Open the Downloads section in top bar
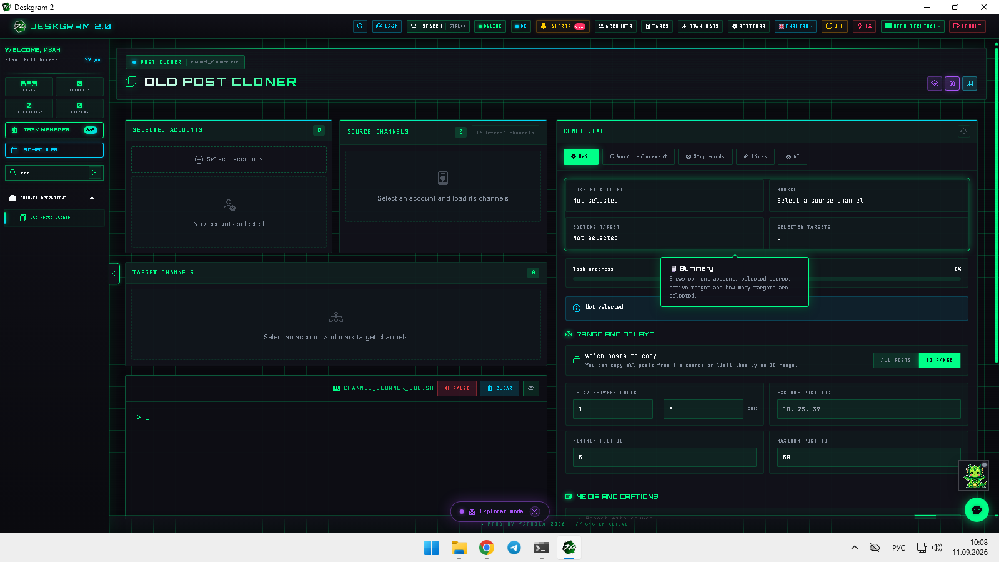999x562 pixels. (700, 26)
